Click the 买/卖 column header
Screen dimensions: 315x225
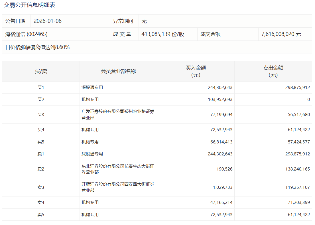41,71
